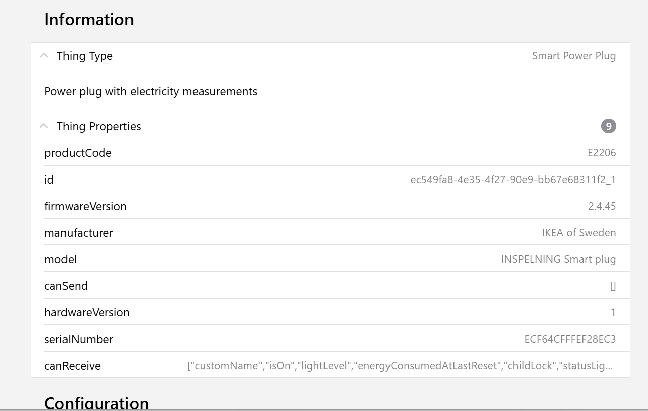Select the canSend property label
The height and width of the screenshot is (411, 648).
pos(66,286)
